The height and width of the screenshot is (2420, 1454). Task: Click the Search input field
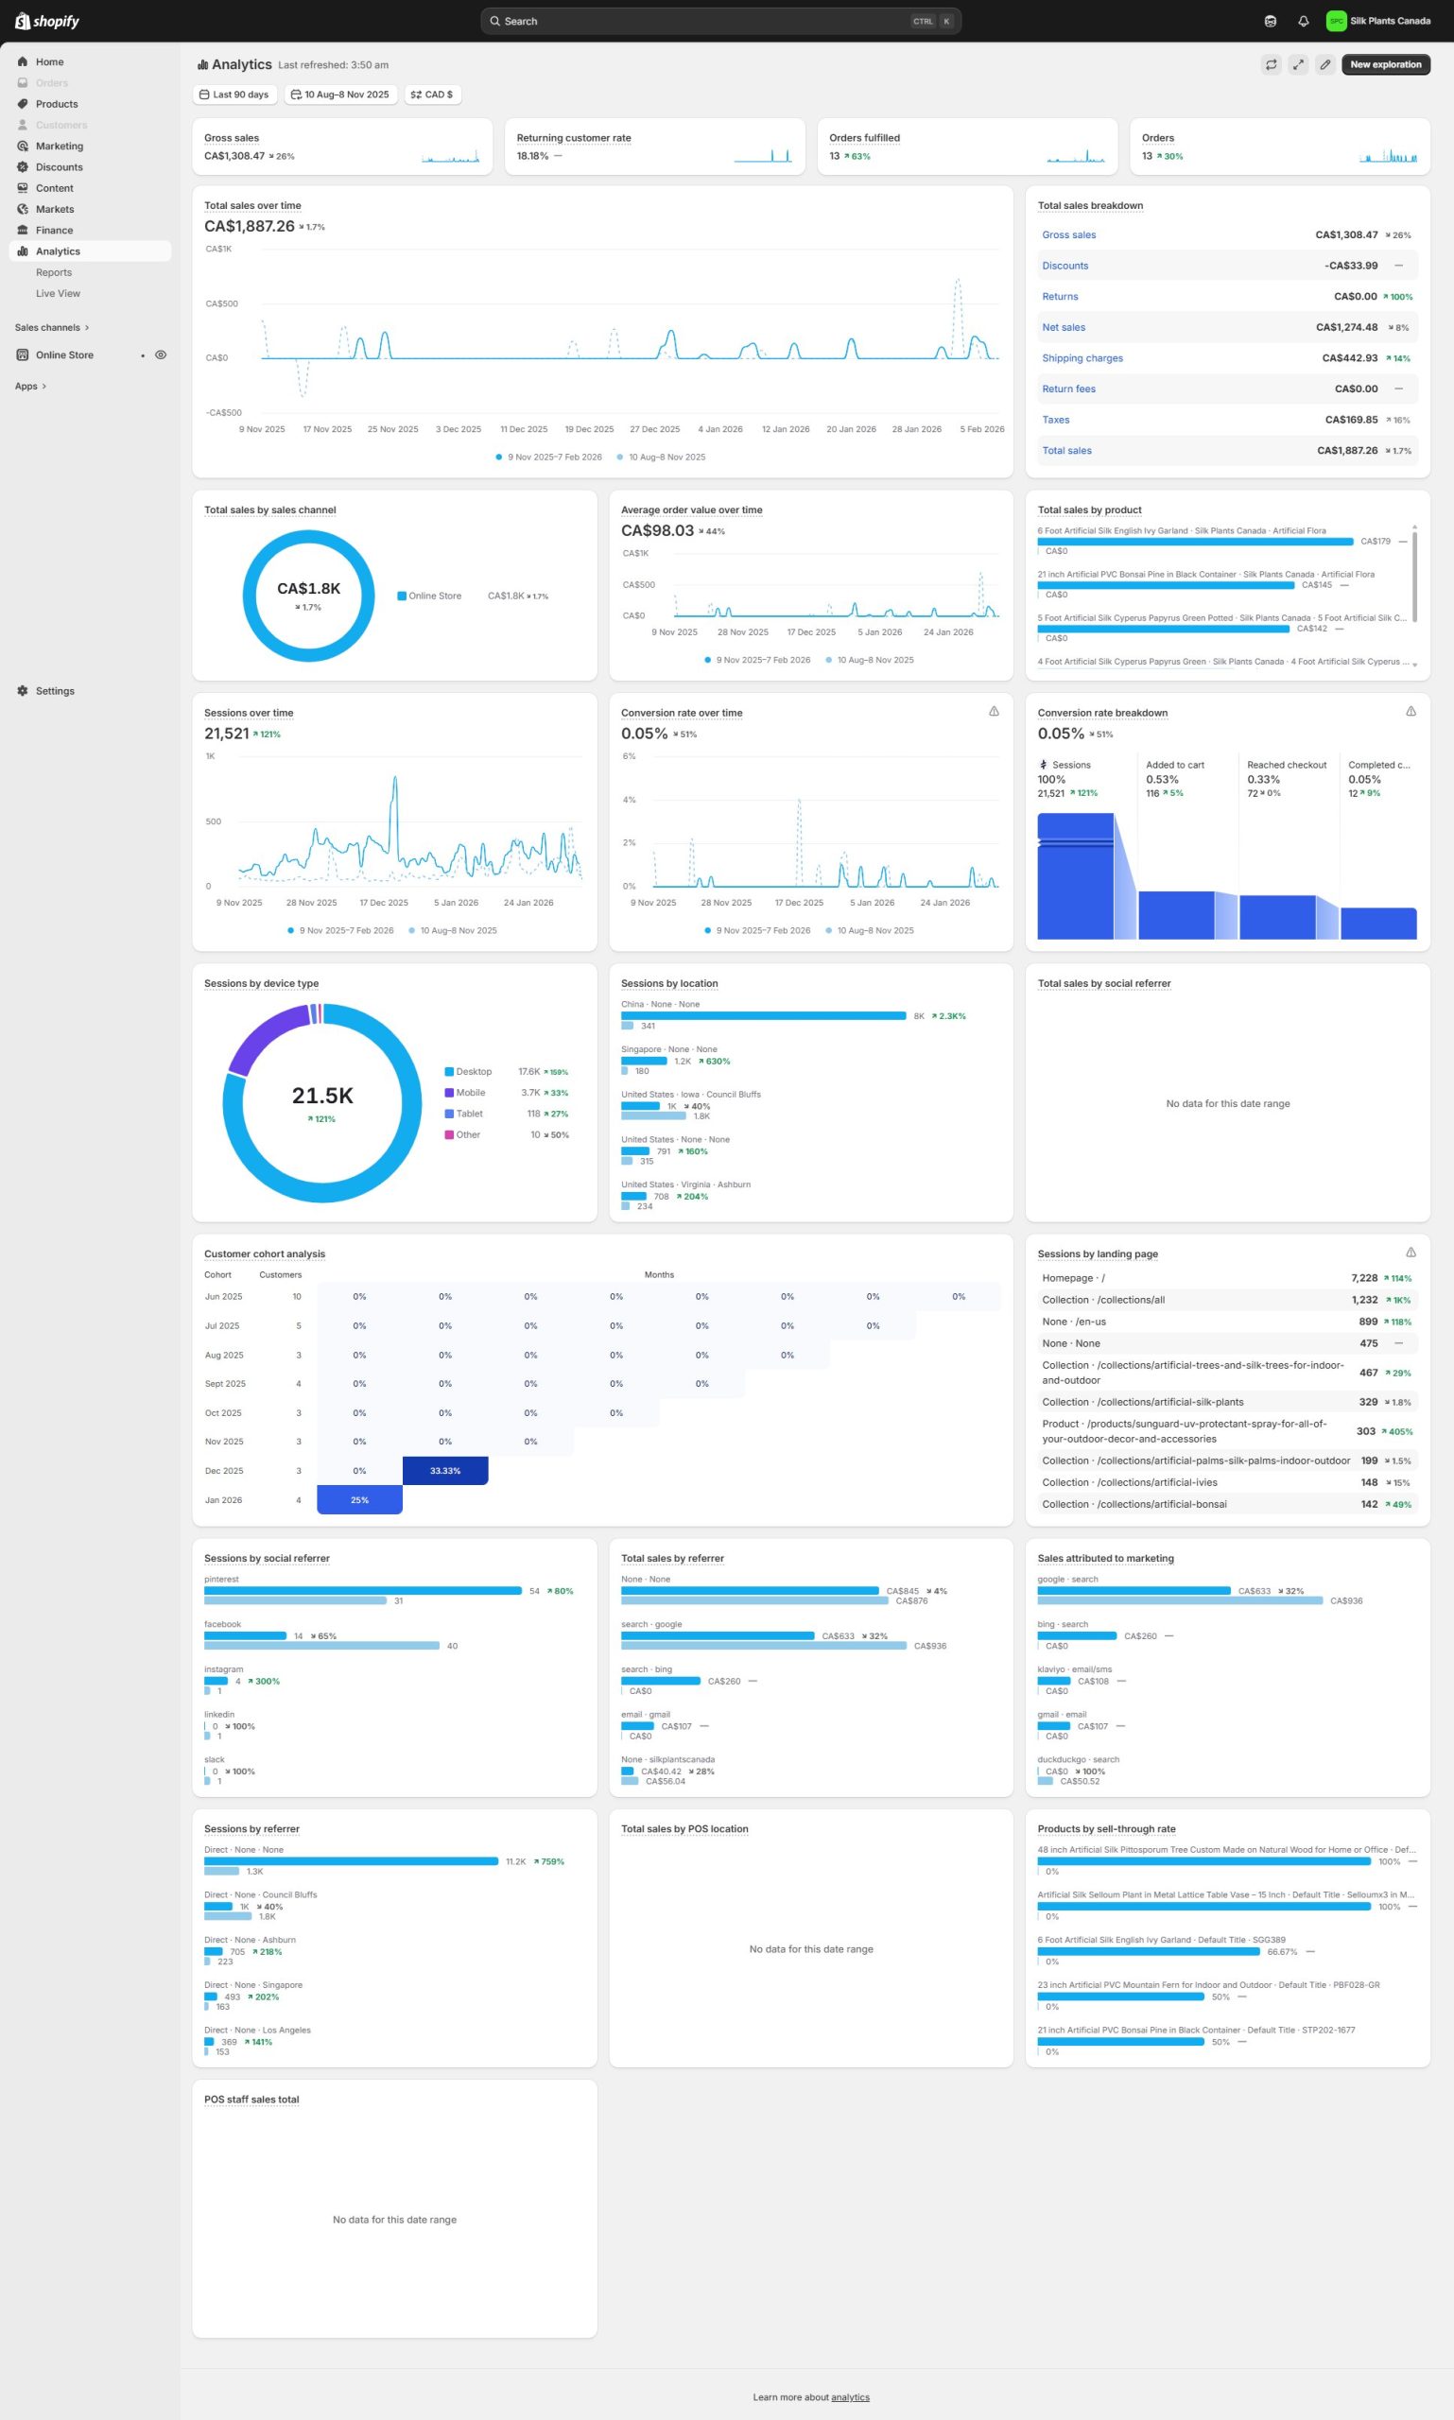(x=705, y=21)
